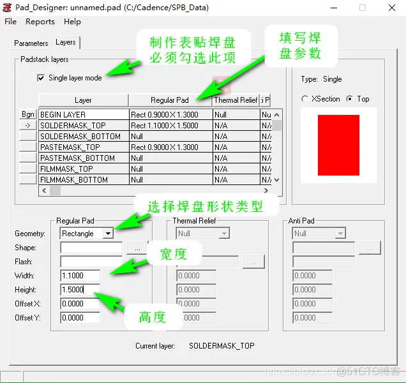
Task: Click the horizontal scroll left arrow
Action: click(44, 191)
